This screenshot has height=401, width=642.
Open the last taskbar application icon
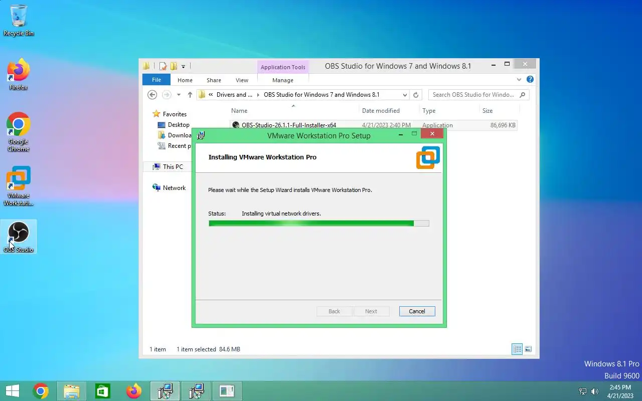pos(227,391)
